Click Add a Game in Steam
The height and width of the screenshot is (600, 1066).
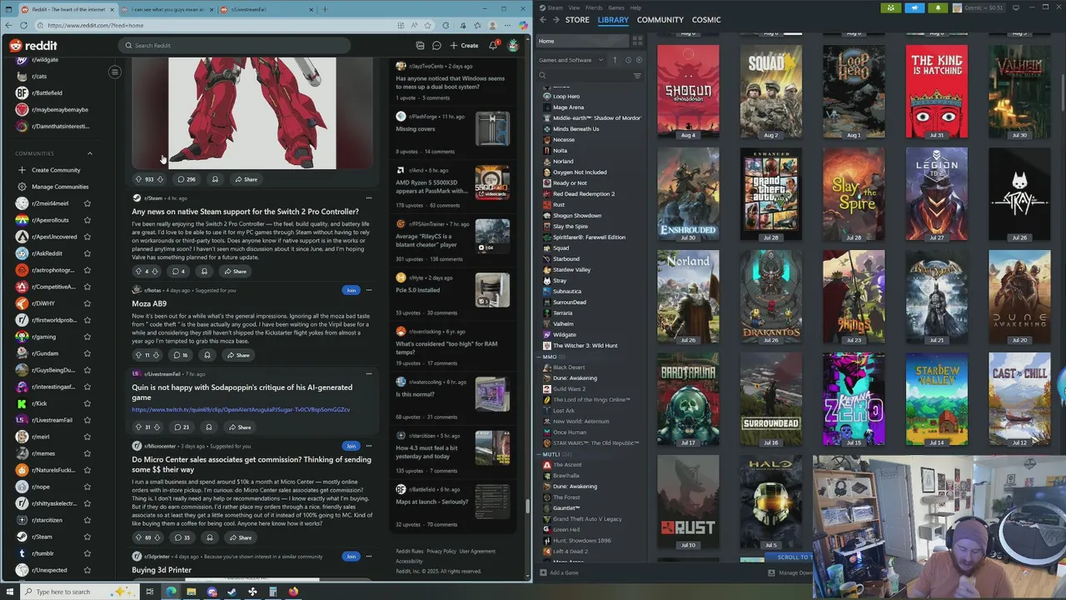point(559,572)
